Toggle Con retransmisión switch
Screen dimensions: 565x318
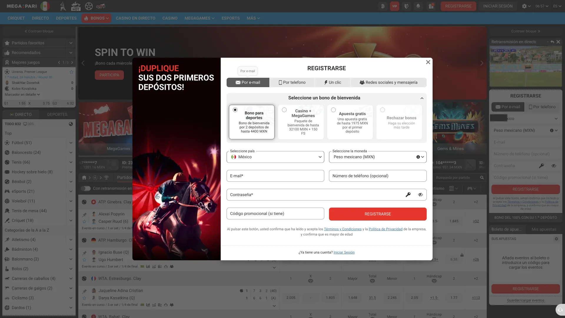click(86, 188)
